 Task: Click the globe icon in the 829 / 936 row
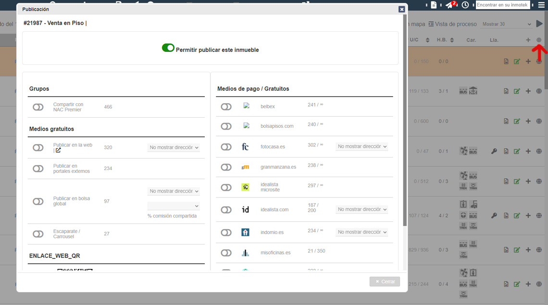pyautogui.click(x=539, y=250)
